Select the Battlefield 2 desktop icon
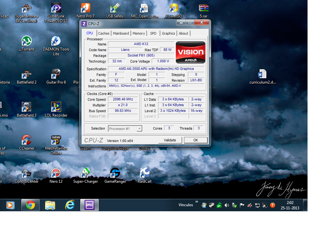 click(x=27, y=77)
